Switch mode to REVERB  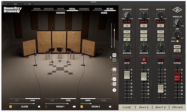click(x=98, y=9)
